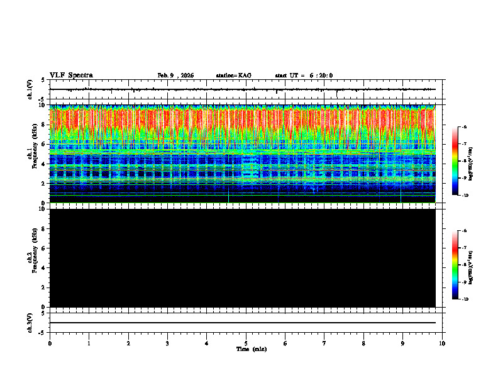
Task: Click the flat ch.3 voltage trace line
Action: coord(242,323)
